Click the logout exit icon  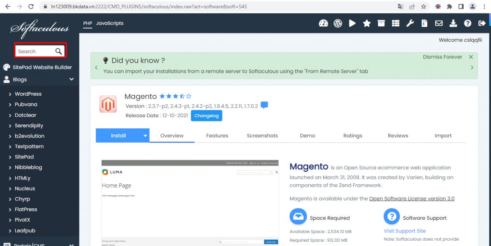[481, 23]
